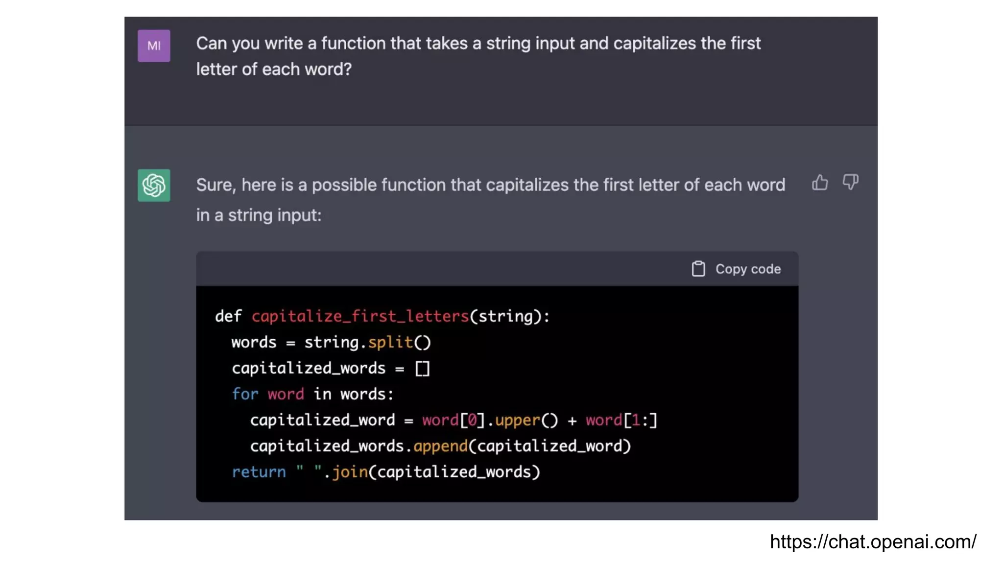Click the Copy code button
The image size is (1003, 564).
[x=736, y=269]
